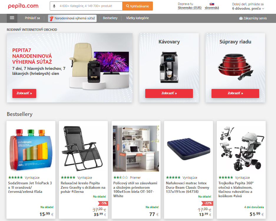
Task: Click Zobraziť button under Súpravy riadu
Action: [x=235, y=93]
